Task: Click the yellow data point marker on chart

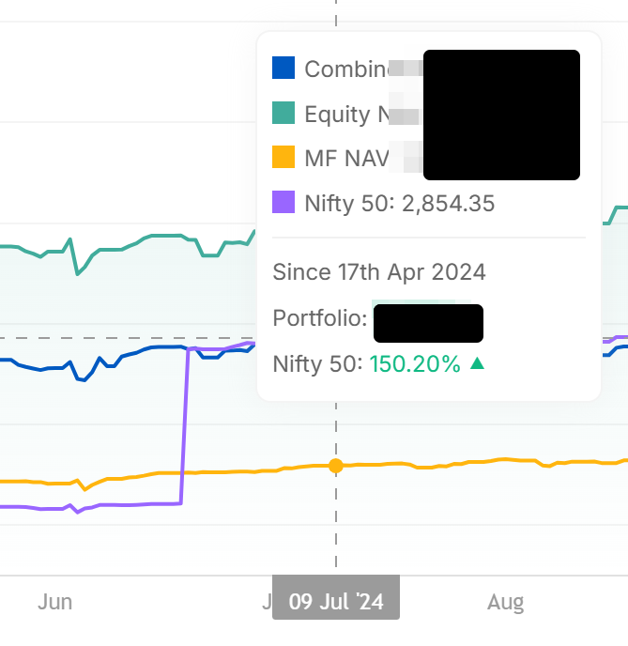Action: coord(336,466)
